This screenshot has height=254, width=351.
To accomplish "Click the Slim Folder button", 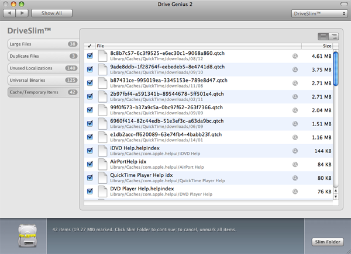I will [328, 242].
